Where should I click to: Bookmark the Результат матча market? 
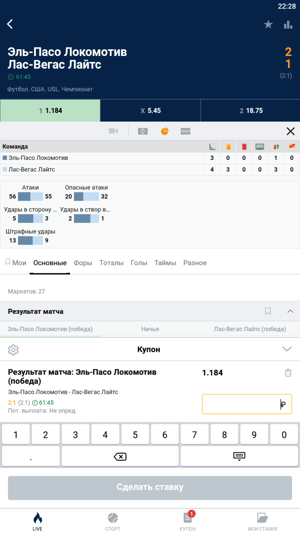268,311
